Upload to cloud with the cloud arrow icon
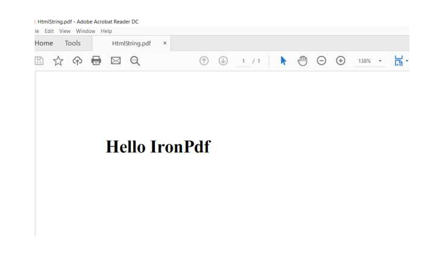This screenshot has width=444, height=256. pos(77,61)
